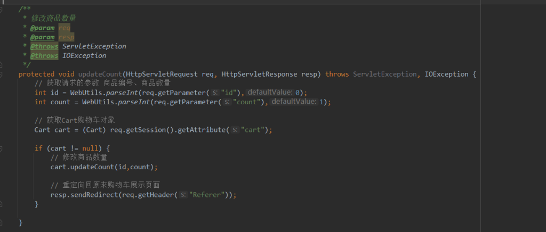Image resolution: width=546 pixels, height=232 pixels.
Task: Click the s: hint before "Referer"
Action: click(x=183, y=195)
